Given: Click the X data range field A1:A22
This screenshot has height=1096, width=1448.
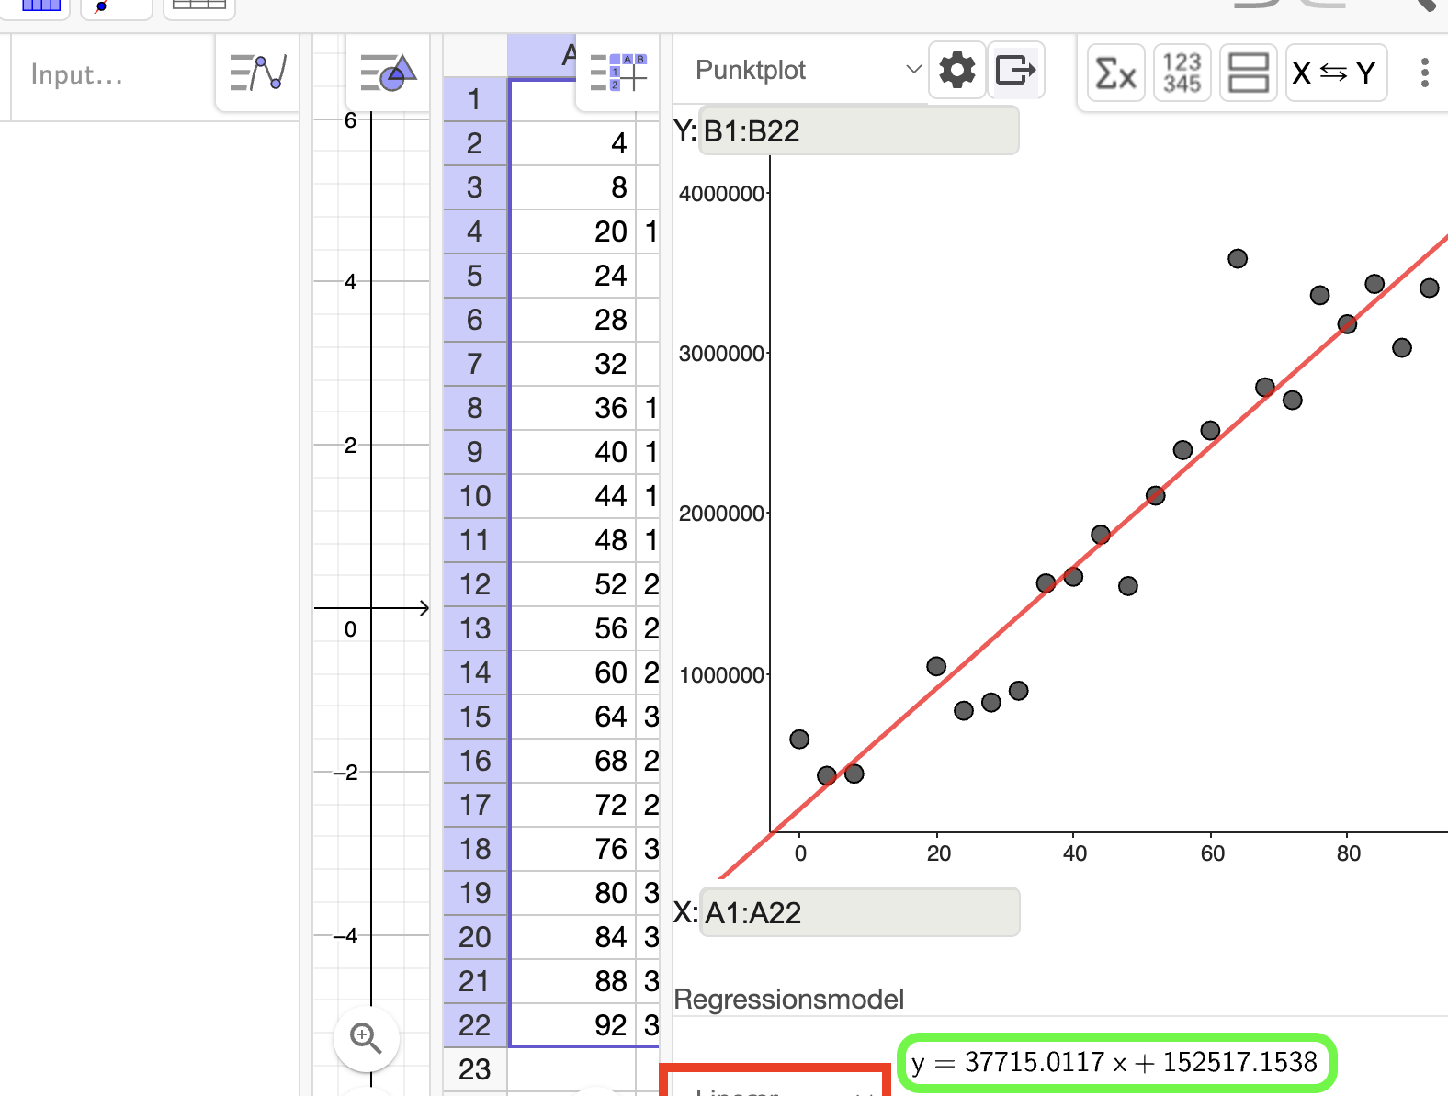Looking at the screenshot, I should pyautogui.click(x=859, y=912).
